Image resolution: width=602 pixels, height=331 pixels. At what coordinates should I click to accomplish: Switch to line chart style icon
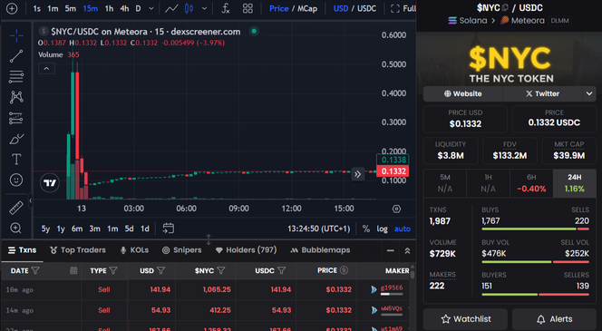(171, 8)
